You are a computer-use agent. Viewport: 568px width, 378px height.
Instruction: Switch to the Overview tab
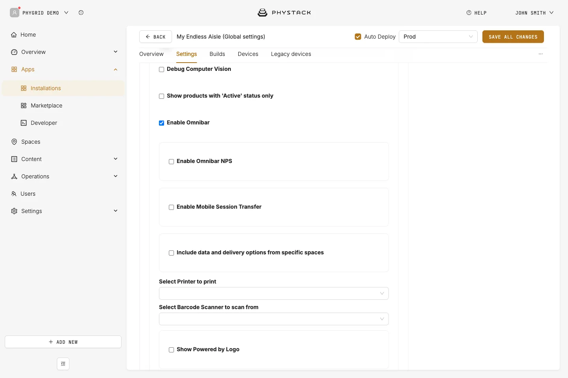(x=151, y=54)
